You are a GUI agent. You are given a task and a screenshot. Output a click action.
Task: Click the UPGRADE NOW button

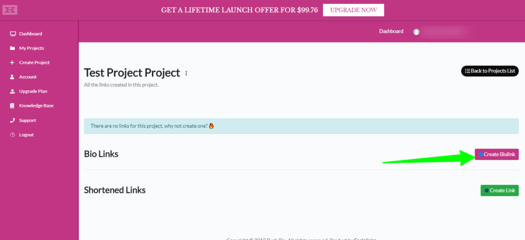(x=353, y=10)
